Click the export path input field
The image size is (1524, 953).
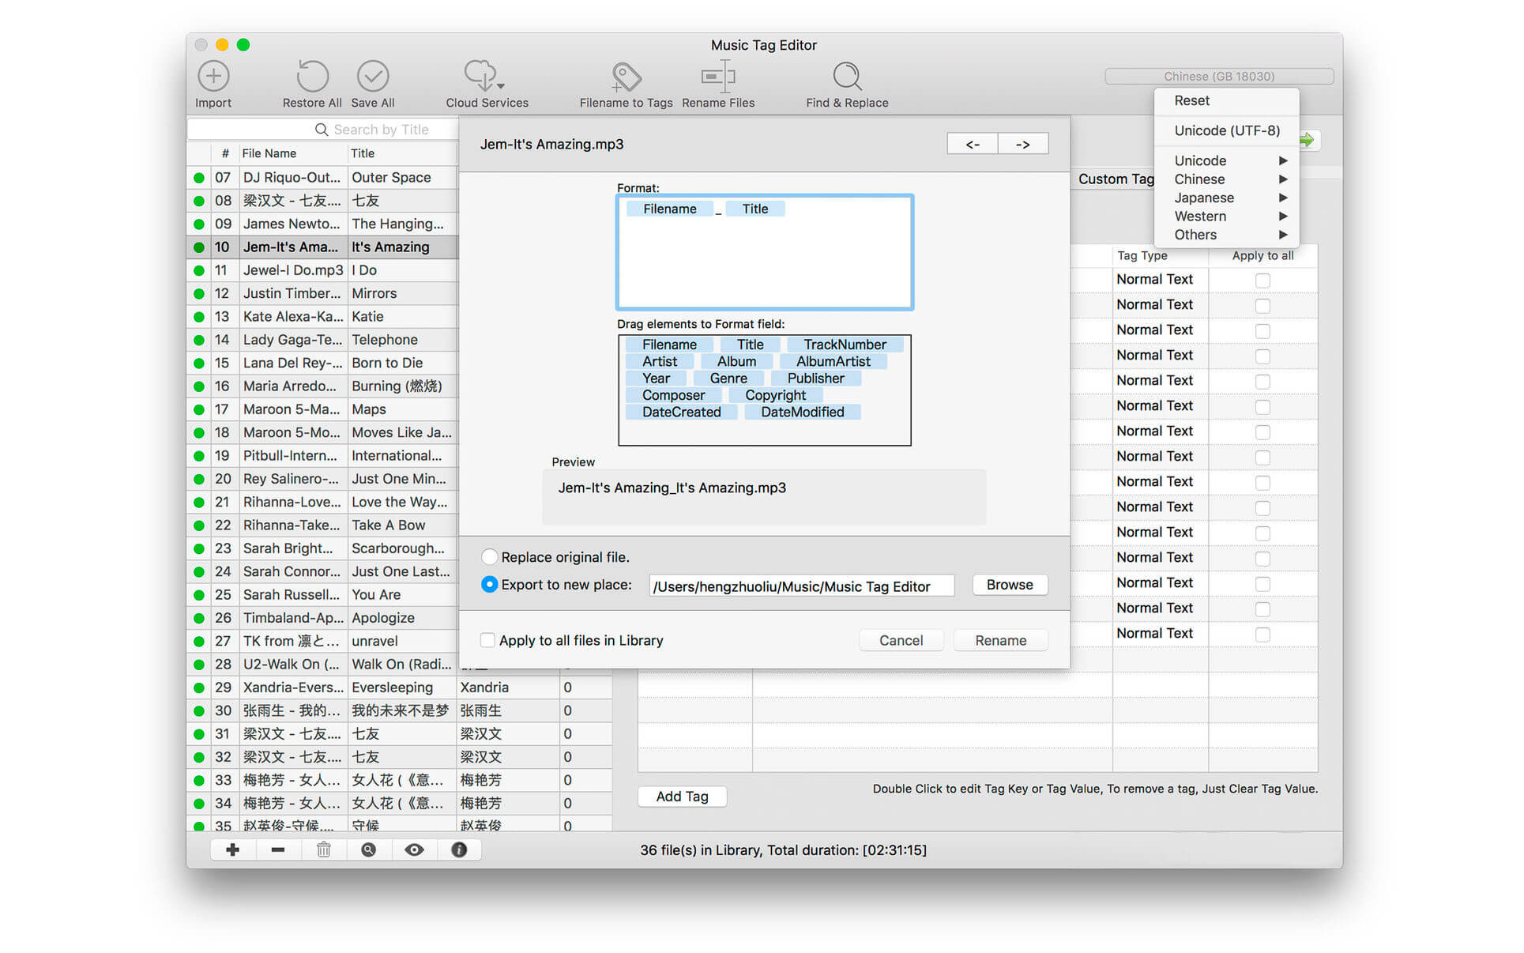pos(801,586)
